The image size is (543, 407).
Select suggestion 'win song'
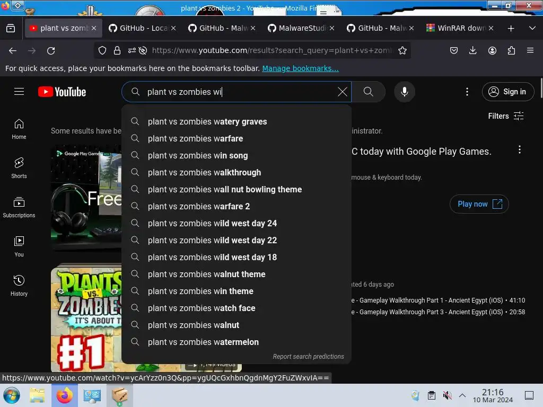click(237, 155)
